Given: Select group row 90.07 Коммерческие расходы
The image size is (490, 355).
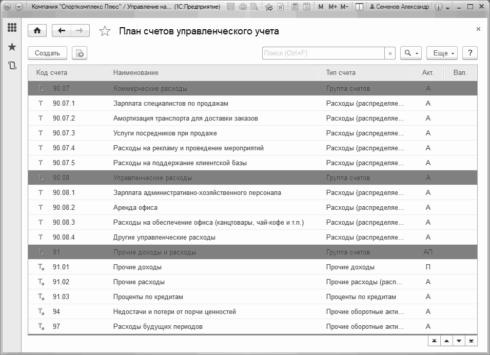Looking at the screenshot, I should pyautogui.click(x=252, y=88).
